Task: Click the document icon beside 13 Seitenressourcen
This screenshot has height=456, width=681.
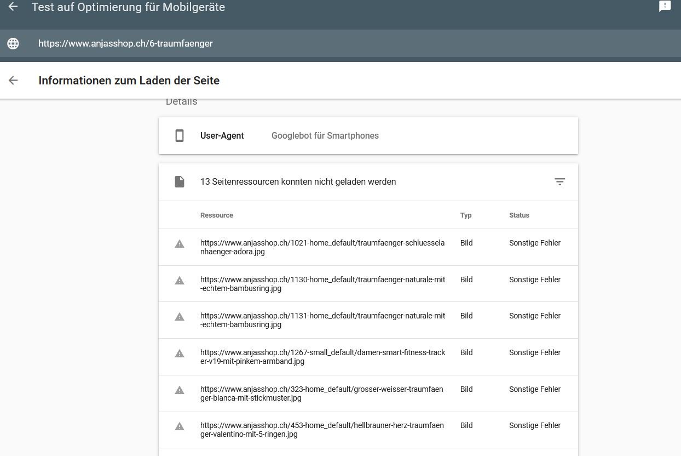Action: coord(180,182)
